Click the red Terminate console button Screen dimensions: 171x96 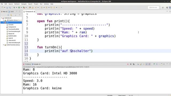[x=128, y=64]
